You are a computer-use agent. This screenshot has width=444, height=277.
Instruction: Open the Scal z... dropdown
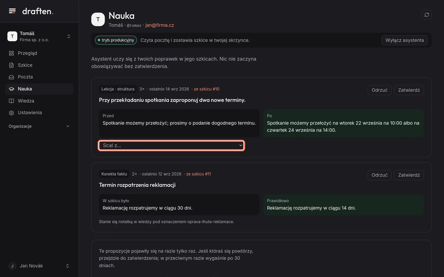(171, 145)
